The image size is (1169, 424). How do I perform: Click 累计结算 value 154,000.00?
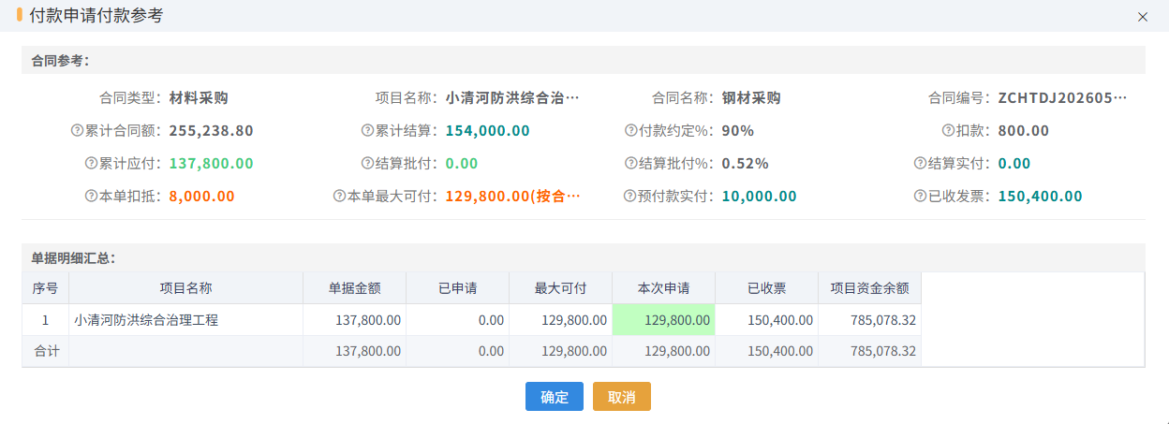pos(487,131)
